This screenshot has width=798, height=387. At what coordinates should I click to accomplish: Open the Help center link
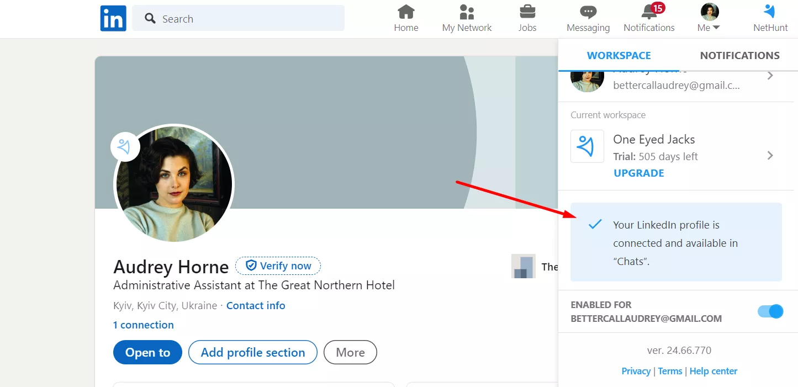point(713,371)
